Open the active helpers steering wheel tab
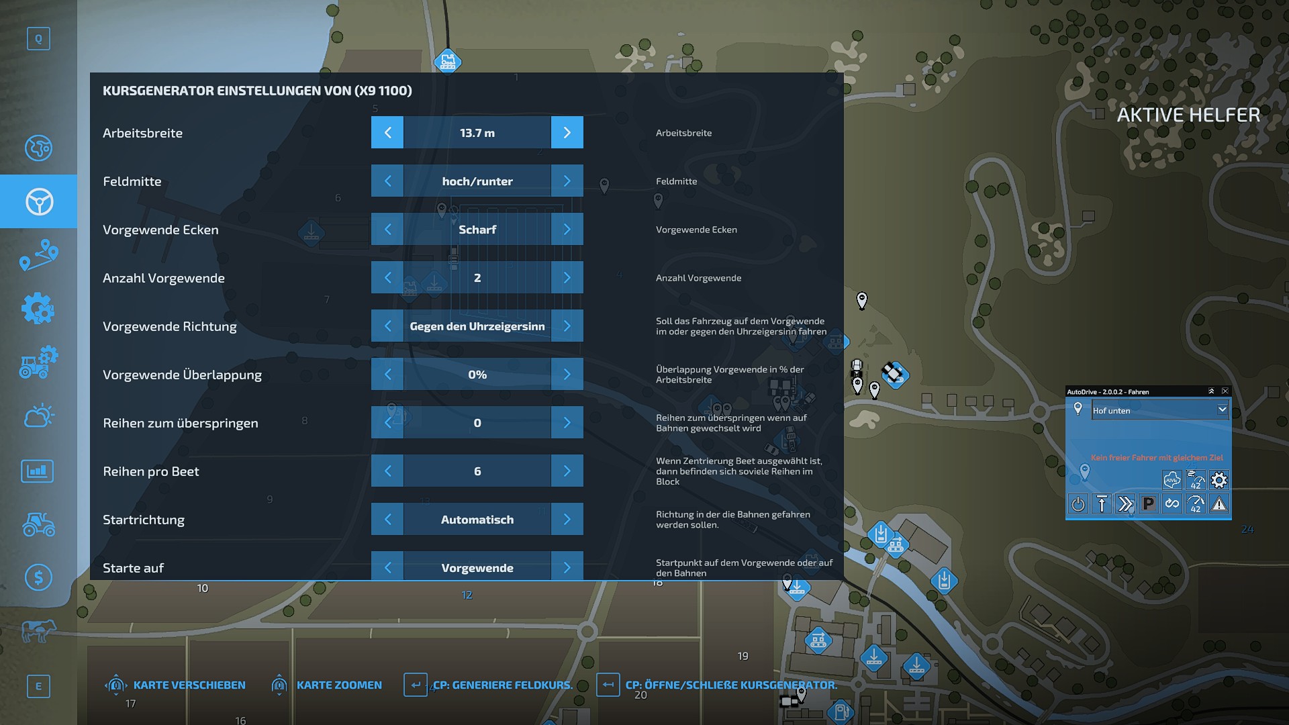This screenshot has width=1289, height=725. coord(38,201)
